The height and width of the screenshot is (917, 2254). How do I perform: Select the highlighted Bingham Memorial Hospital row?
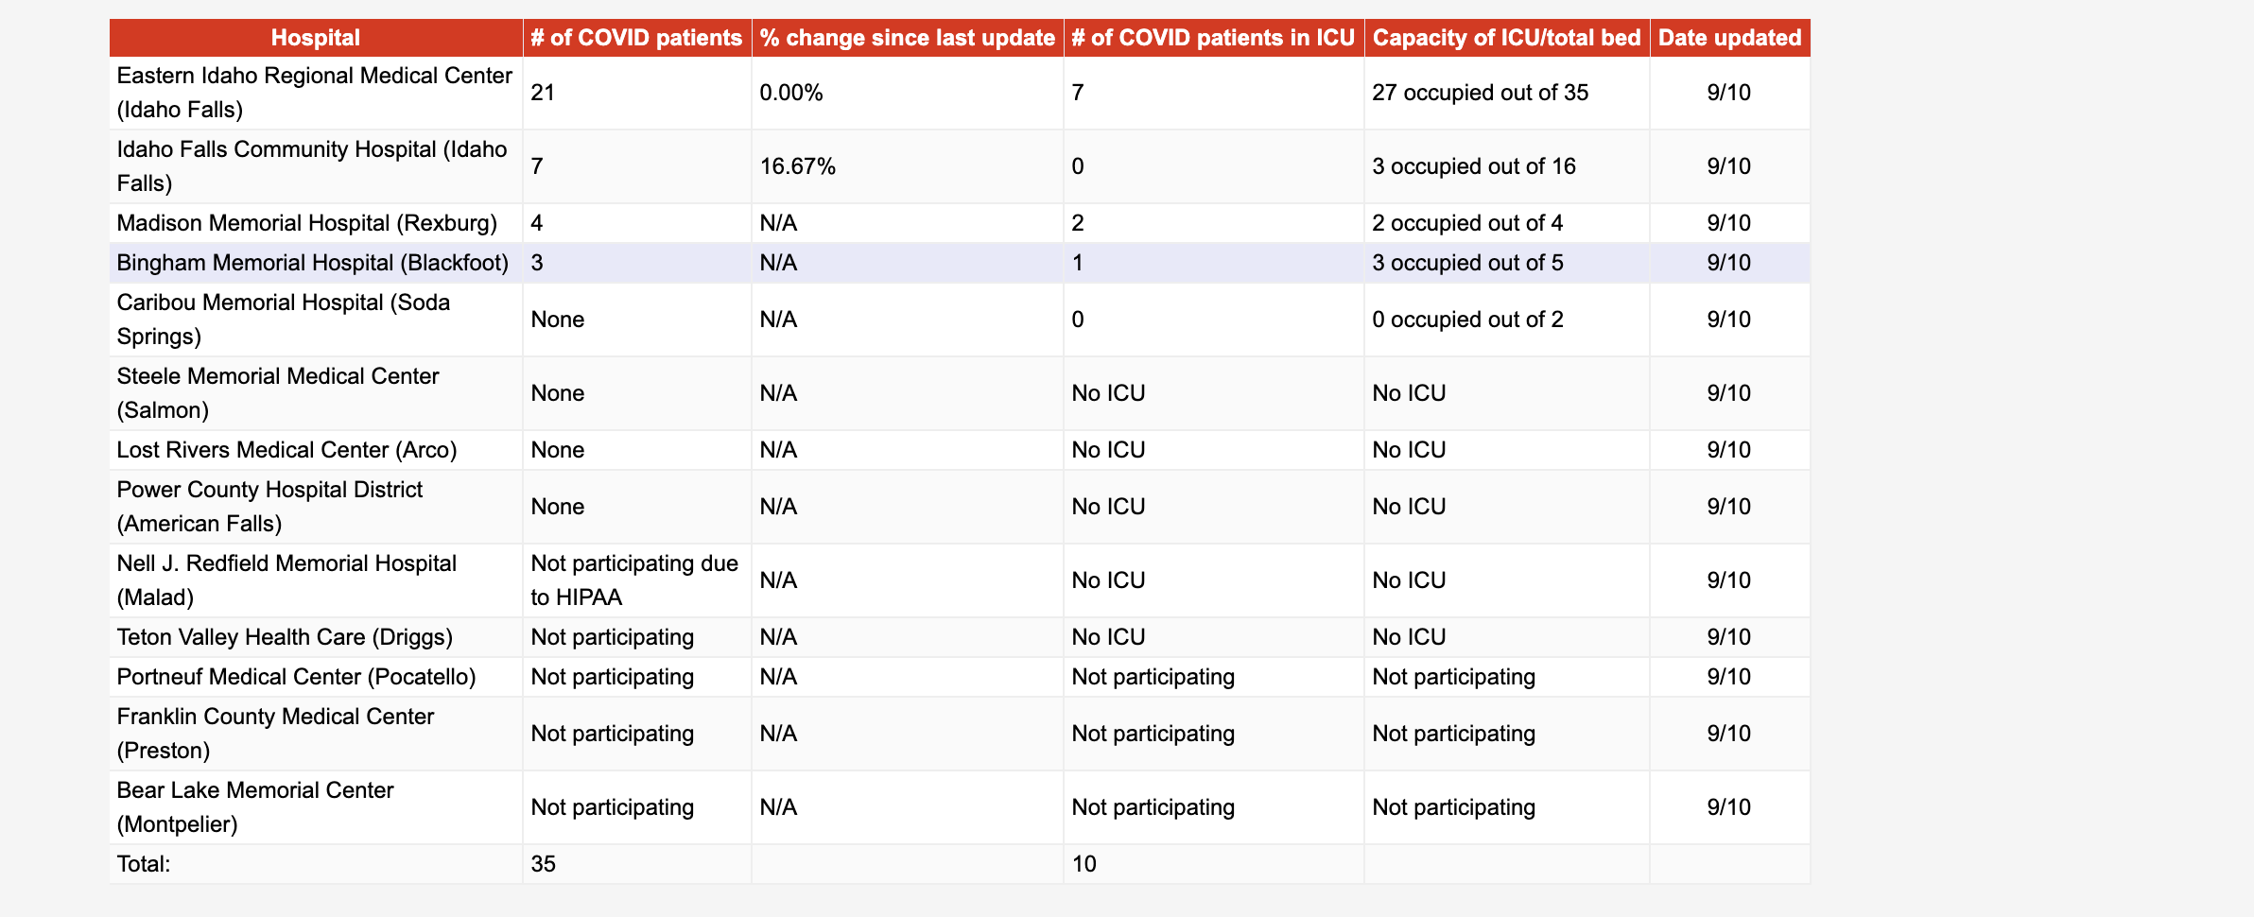click(x=312, y=263)
